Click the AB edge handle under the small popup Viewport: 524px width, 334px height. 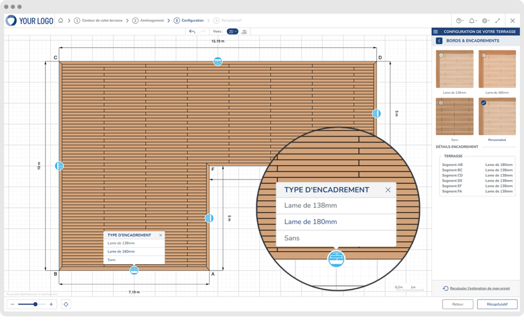click(x=134, y=270)
